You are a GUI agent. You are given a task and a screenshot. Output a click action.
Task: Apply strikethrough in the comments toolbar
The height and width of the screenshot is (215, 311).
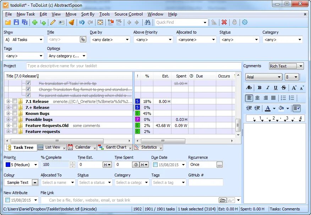[284, 88]
